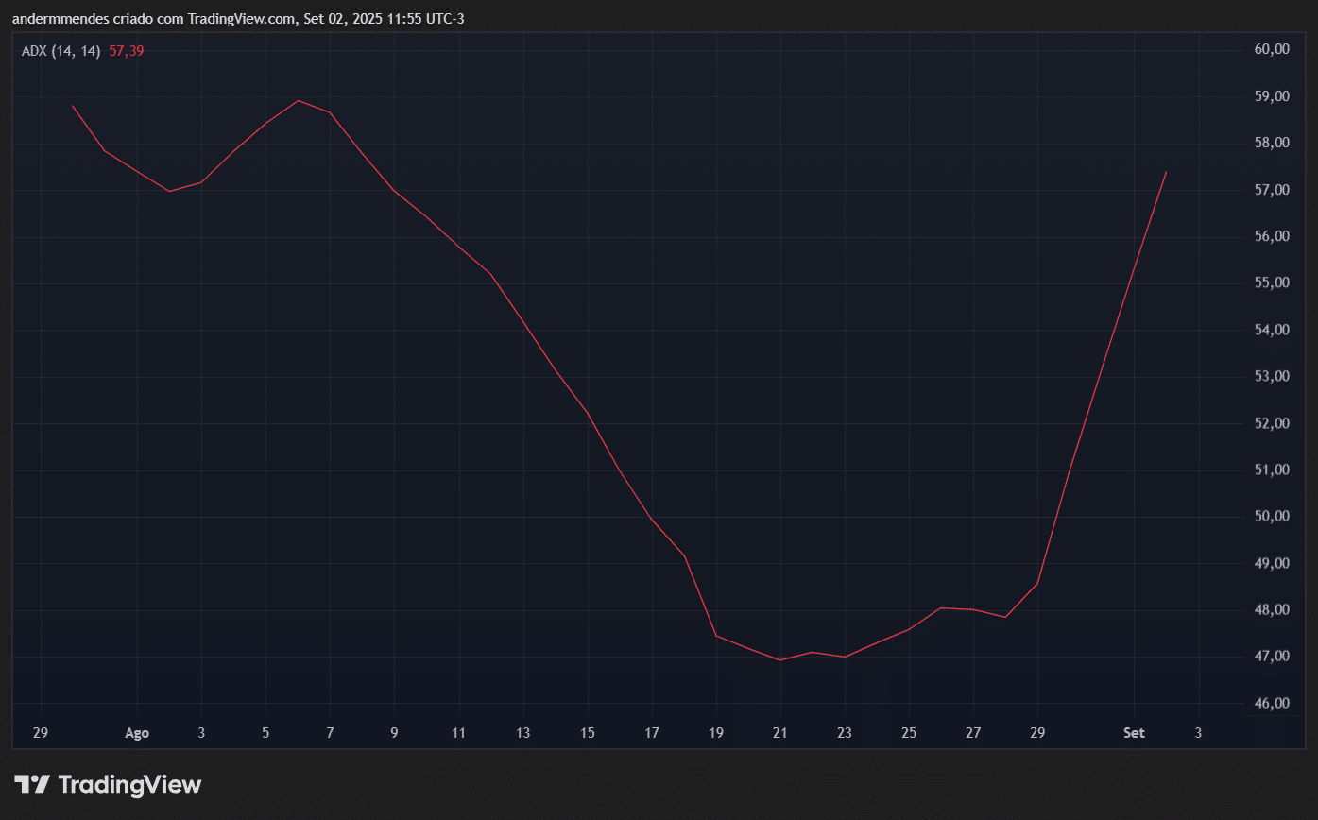Click the 23 date label on time axis
This screenshot has width=1318, height=820.
(845, 732)
